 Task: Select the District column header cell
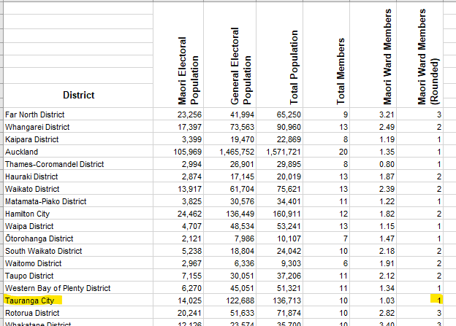point(78,96)
